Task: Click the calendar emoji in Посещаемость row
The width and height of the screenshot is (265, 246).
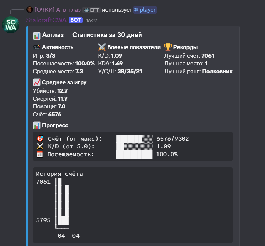Action: coord(40,154)
